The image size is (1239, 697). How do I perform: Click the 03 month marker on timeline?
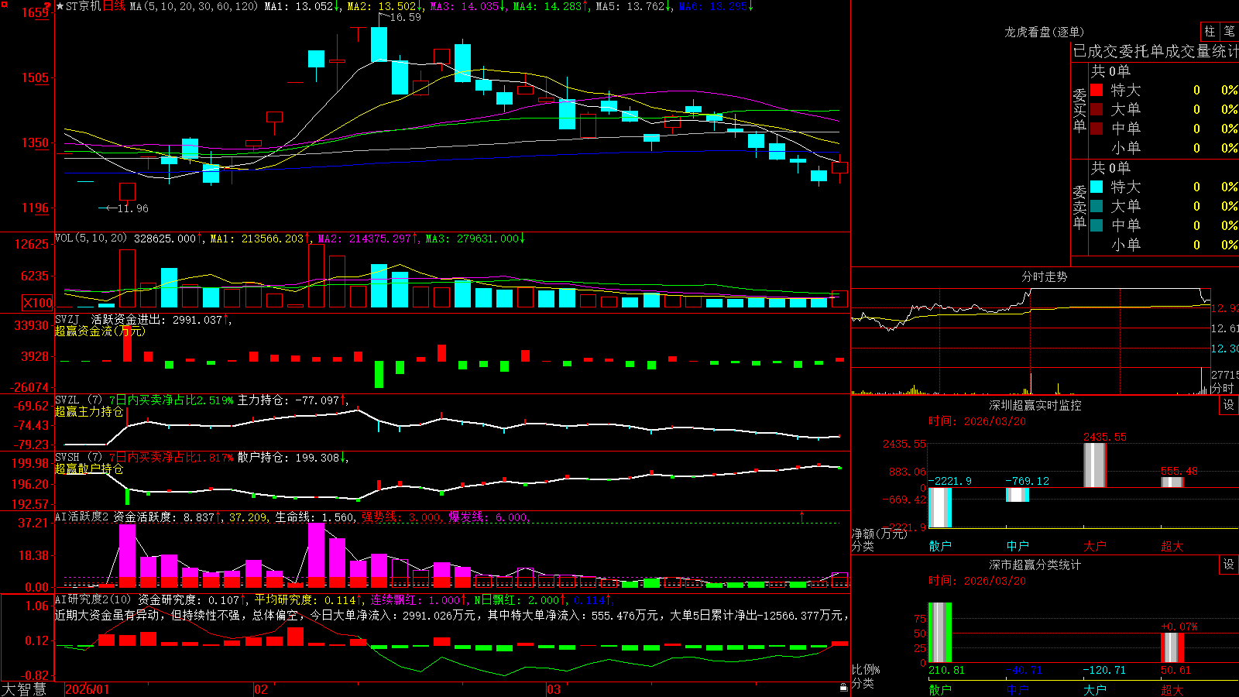(x=554, y=689)
